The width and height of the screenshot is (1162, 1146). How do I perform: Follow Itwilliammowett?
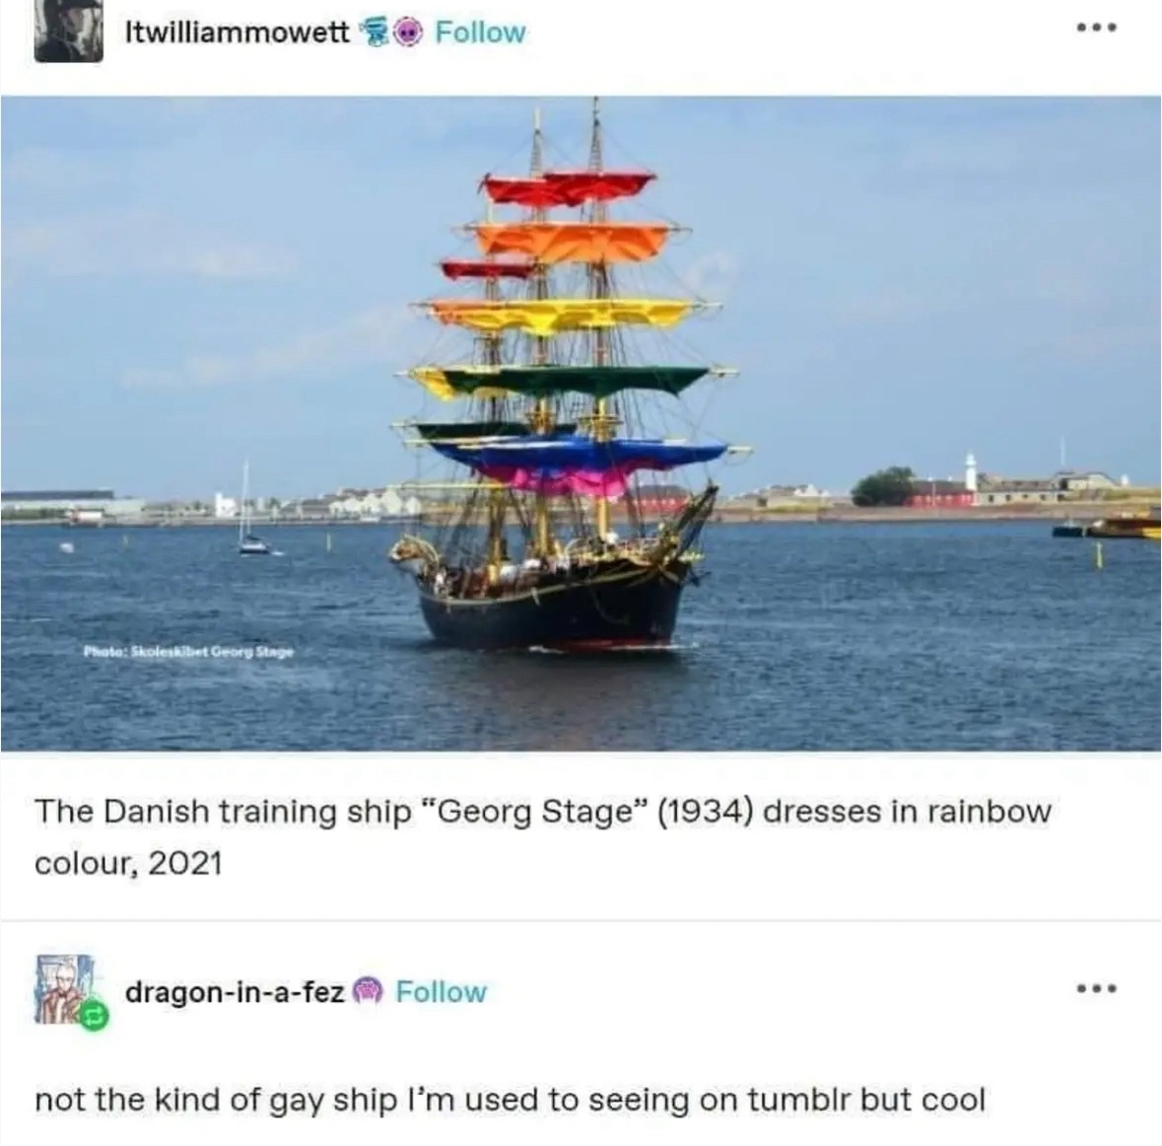[x=480, y=32]
